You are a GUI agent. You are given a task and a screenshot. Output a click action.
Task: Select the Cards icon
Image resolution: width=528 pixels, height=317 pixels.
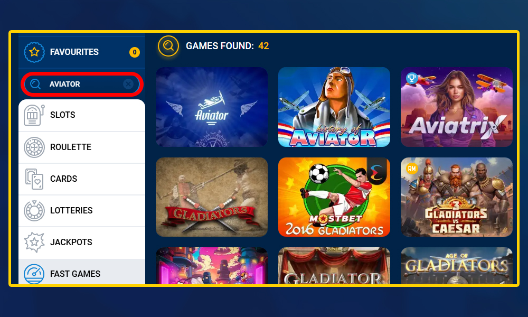coord(34,179)
